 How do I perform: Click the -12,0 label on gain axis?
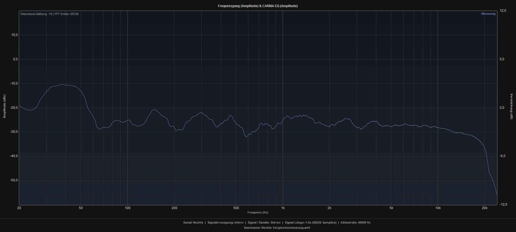(x=503, y=204)
